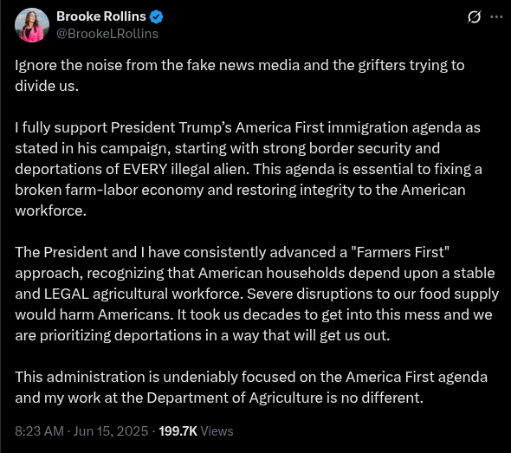Open the 199.7K view count
The height and width of the screenshot is (453, 511).
click(x=178, y=430)
